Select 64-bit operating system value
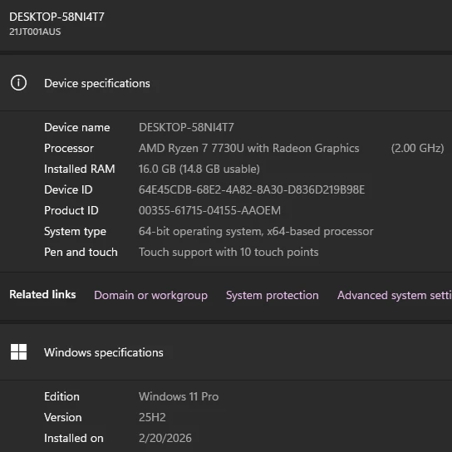Screen dimensions: 452x452 point(256,232)
